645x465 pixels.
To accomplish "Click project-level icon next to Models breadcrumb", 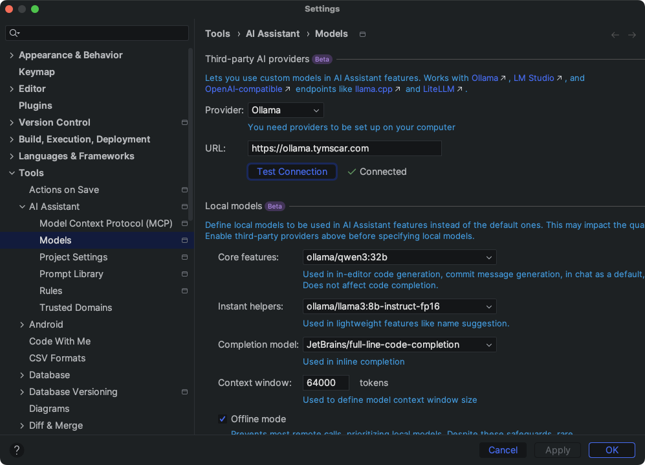I will (x=362, y=34).
